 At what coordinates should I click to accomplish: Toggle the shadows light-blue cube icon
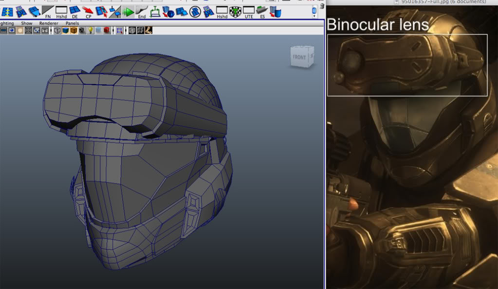point(98,31)
